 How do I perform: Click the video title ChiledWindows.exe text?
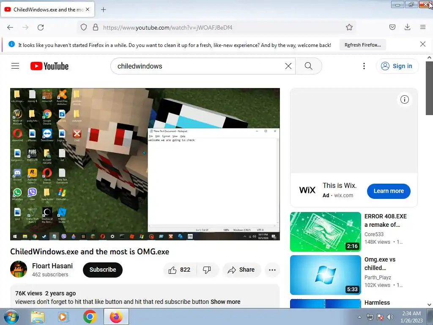(90, 252)
